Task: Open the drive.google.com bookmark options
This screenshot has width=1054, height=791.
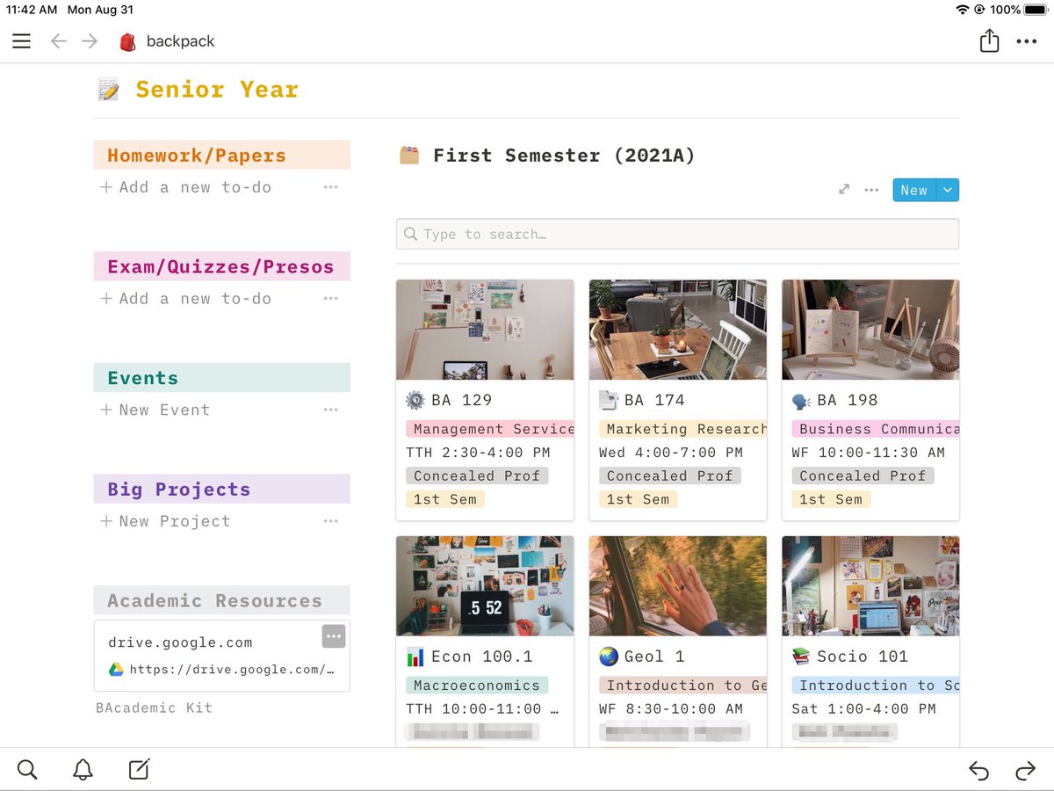Action: coord(334,636)
